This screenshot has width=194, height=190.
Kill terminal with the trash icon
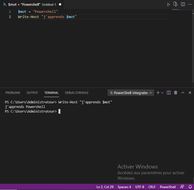176,93
